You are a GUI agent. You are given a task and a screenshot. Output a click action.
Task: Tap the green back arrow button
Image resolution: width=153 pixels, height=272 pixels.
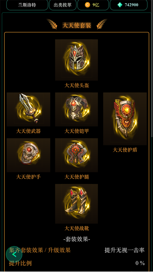14,255
